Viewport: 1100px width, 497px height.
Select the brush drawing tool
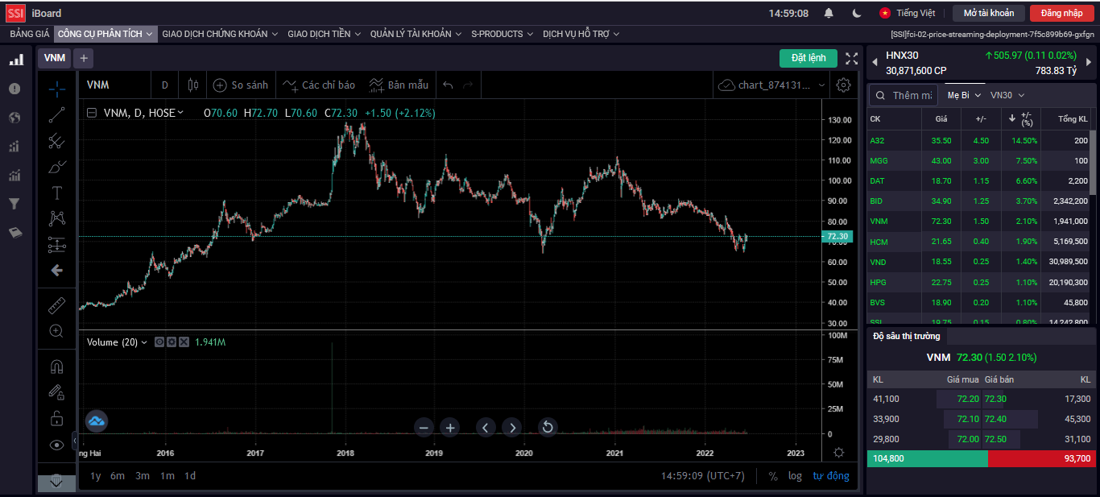[56, 167]
